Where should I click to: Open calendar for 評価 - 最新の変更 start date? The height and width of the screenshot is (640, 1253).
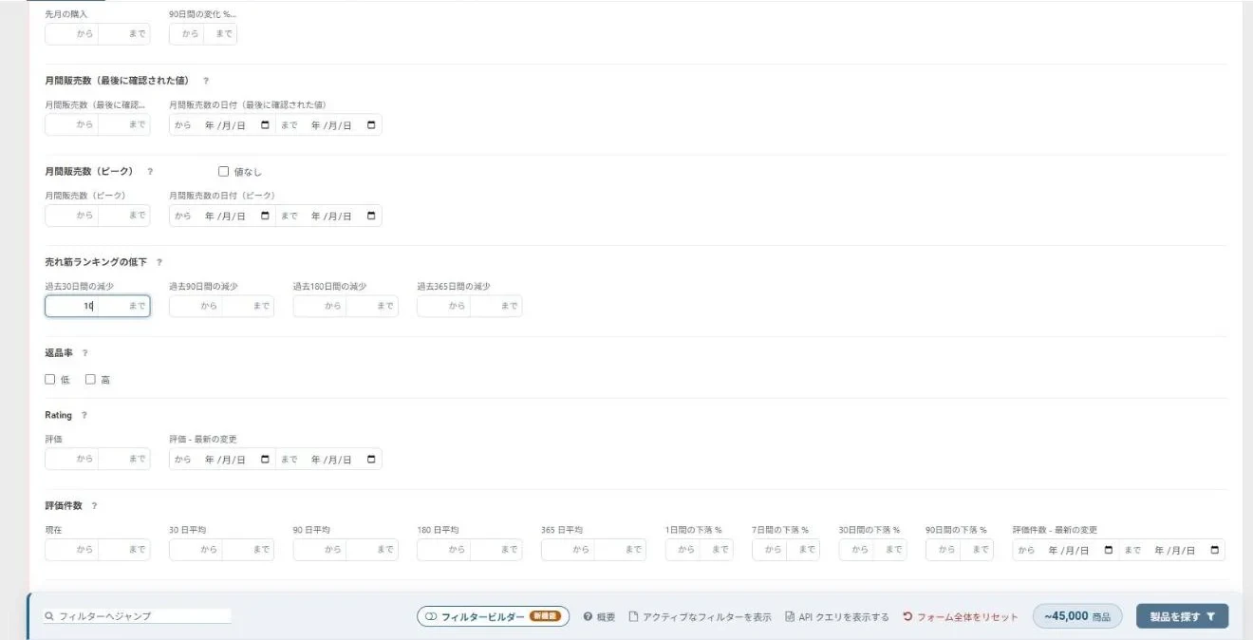click(265, 459)
